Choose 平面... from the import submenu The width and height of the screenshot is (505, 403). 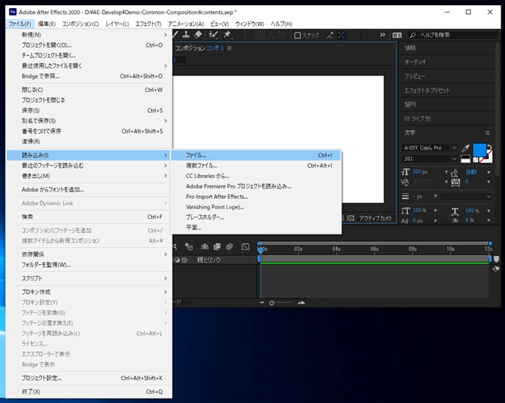pos(255,228)
